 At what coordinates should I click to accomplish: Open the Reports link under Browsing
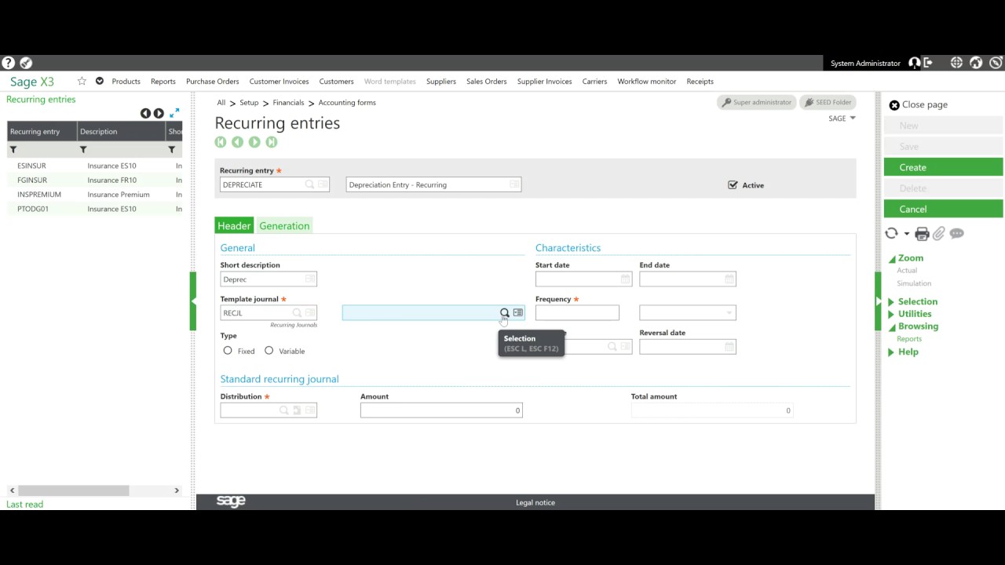pyautogui.click(x=909, y=339)
